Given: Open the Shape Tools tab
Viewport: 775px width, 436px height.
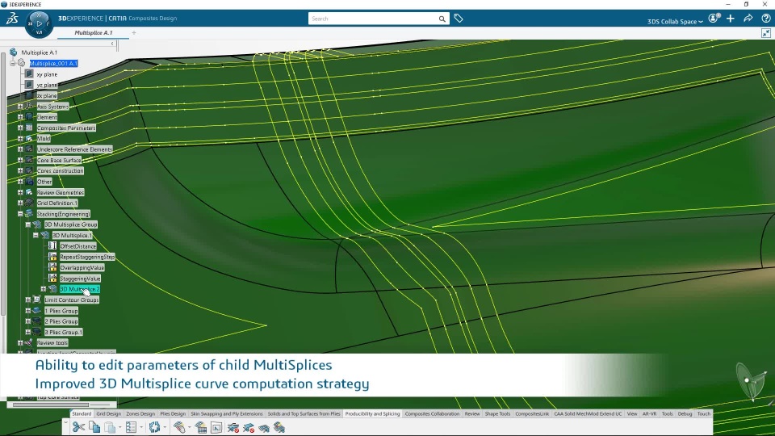Looking at the screenshot, I should pos(498,413).
